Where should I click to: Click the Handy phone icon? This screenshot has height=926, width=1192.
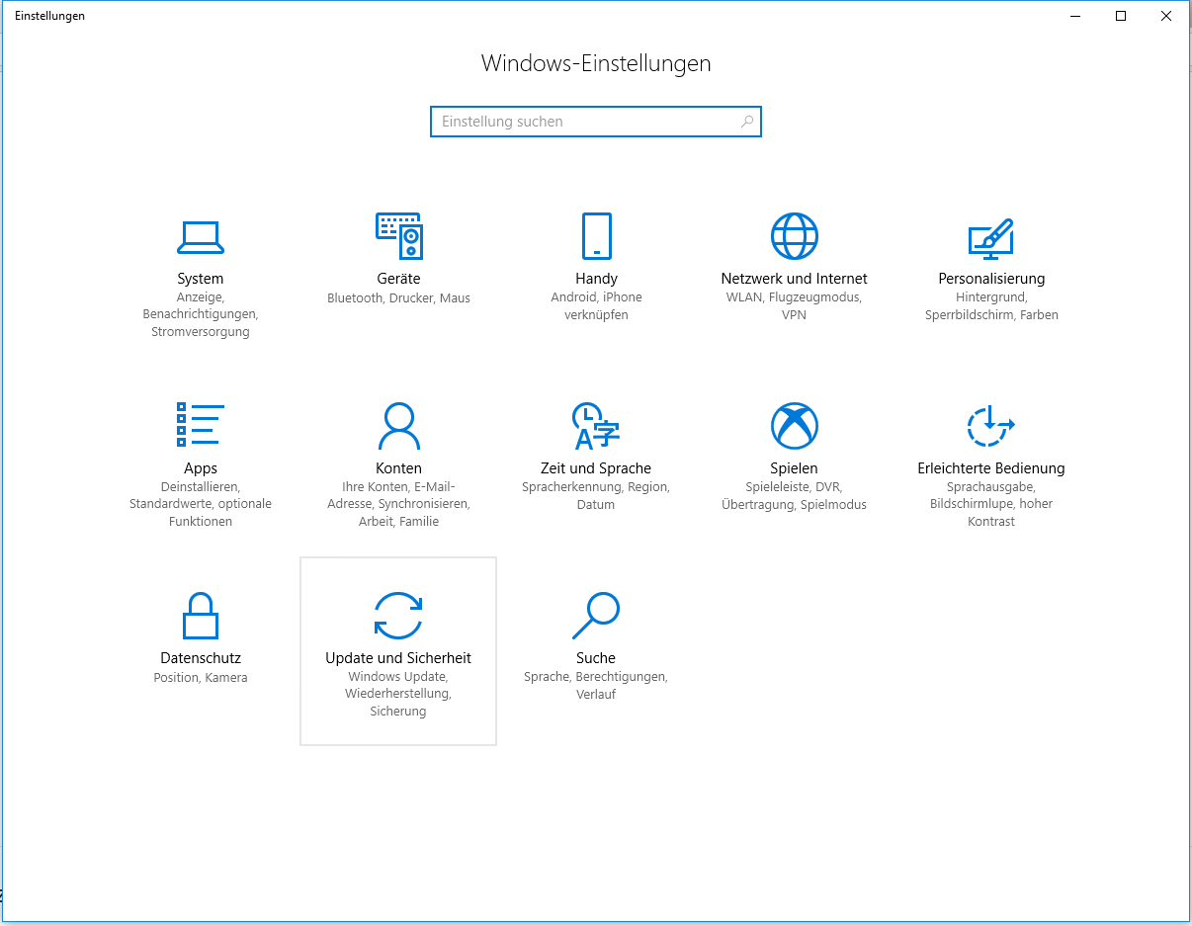pos(596,236)
